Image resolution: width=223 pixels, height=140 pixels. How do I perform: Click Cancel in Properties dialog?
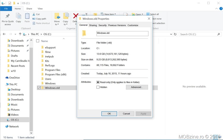[126, 114]
